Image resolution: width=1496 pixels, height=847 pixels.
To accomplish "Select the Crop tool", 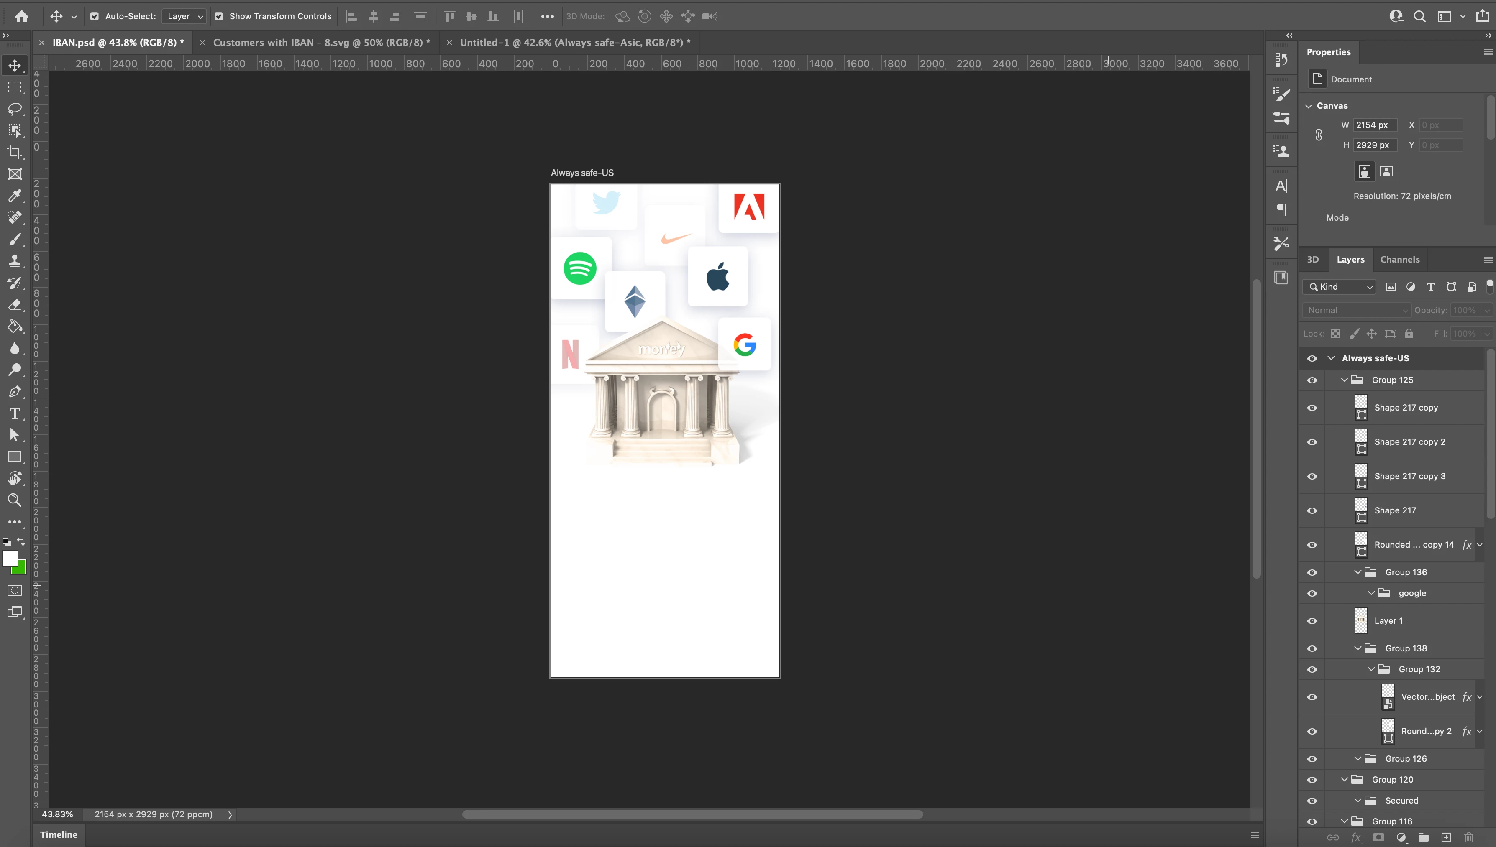I will 15,153.
